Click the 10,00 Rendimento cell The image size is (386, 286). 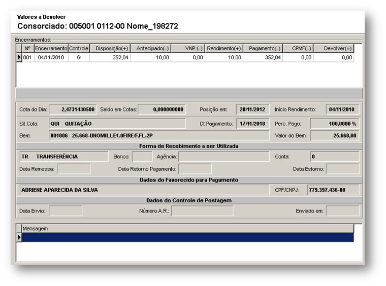click(224, 57)
